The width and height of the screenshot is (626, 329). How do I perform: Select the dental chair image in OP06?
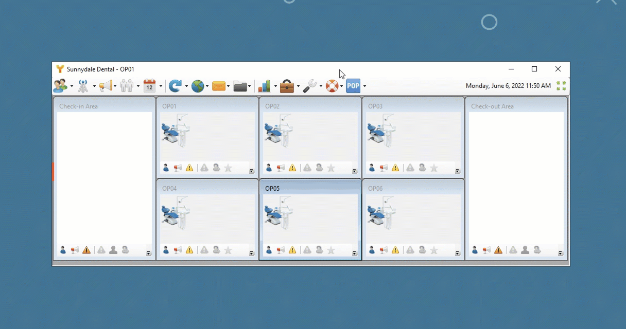(382, 213)
